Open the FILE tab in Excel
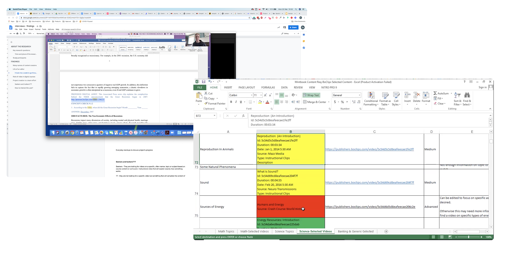This screenshot has width=505, height=253. pyautogui.click(x=200, y=87)
